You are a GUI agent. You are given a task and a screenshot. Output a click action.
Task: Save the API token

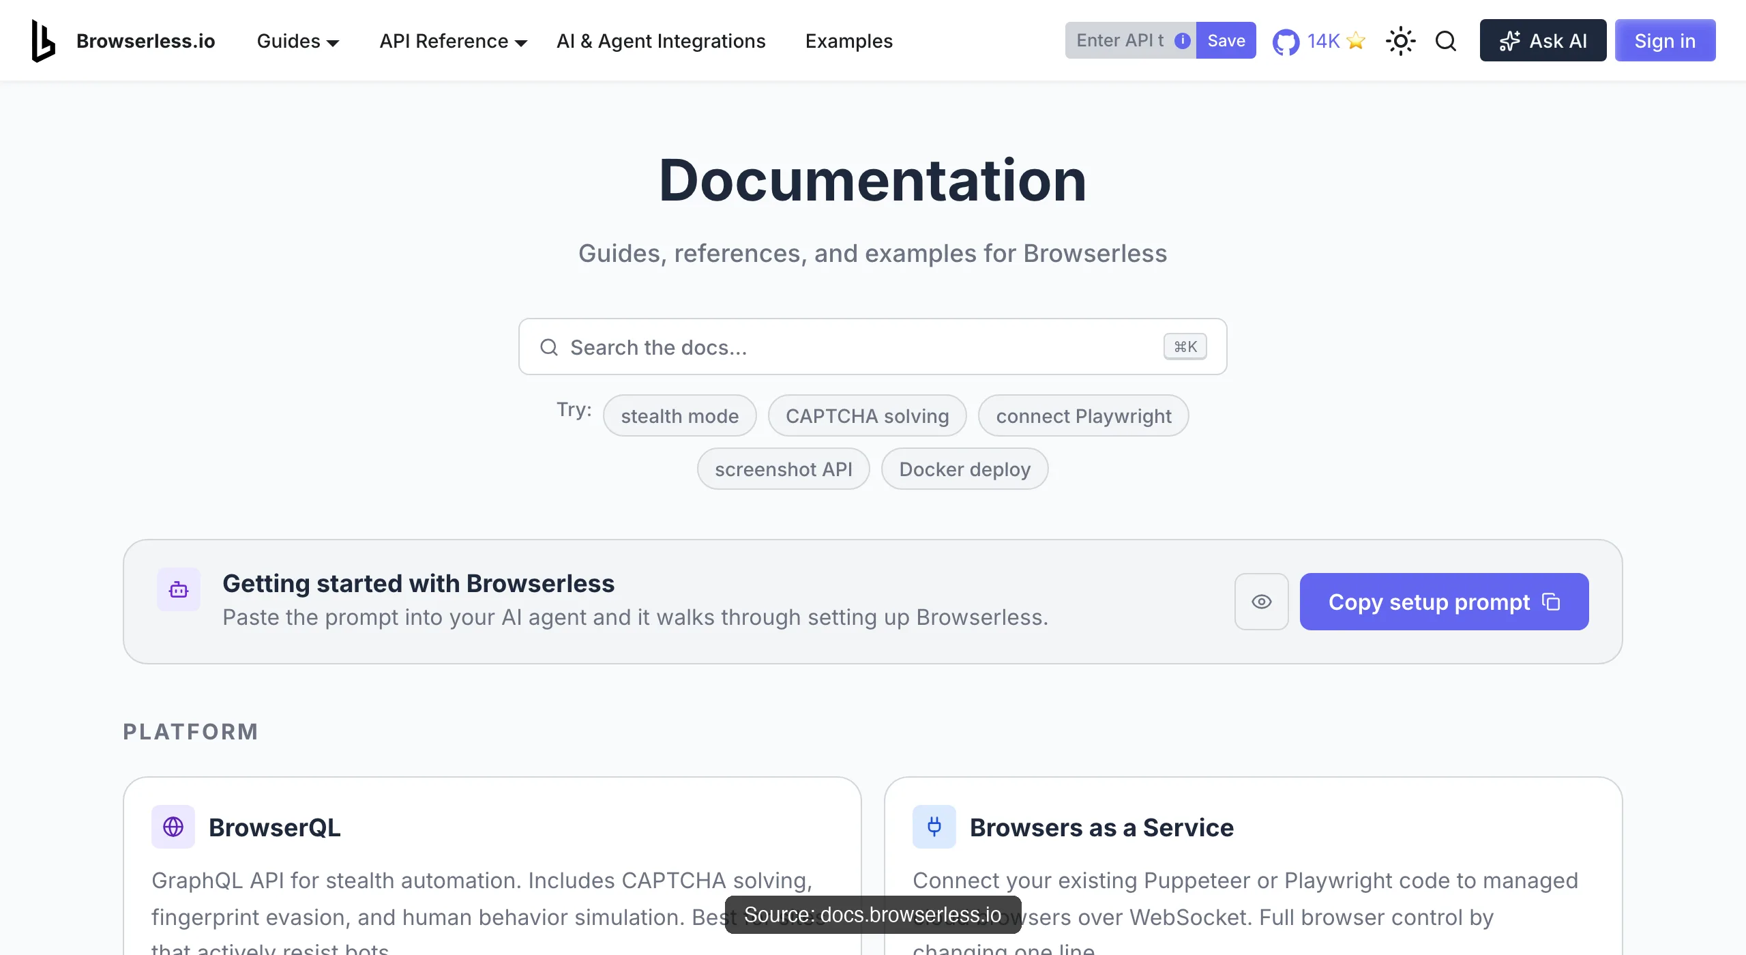click(x=1226, y=40)
